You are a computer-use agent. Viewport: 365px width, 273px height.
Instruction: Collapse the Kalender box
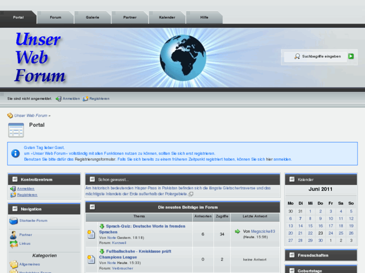point(292,179)
